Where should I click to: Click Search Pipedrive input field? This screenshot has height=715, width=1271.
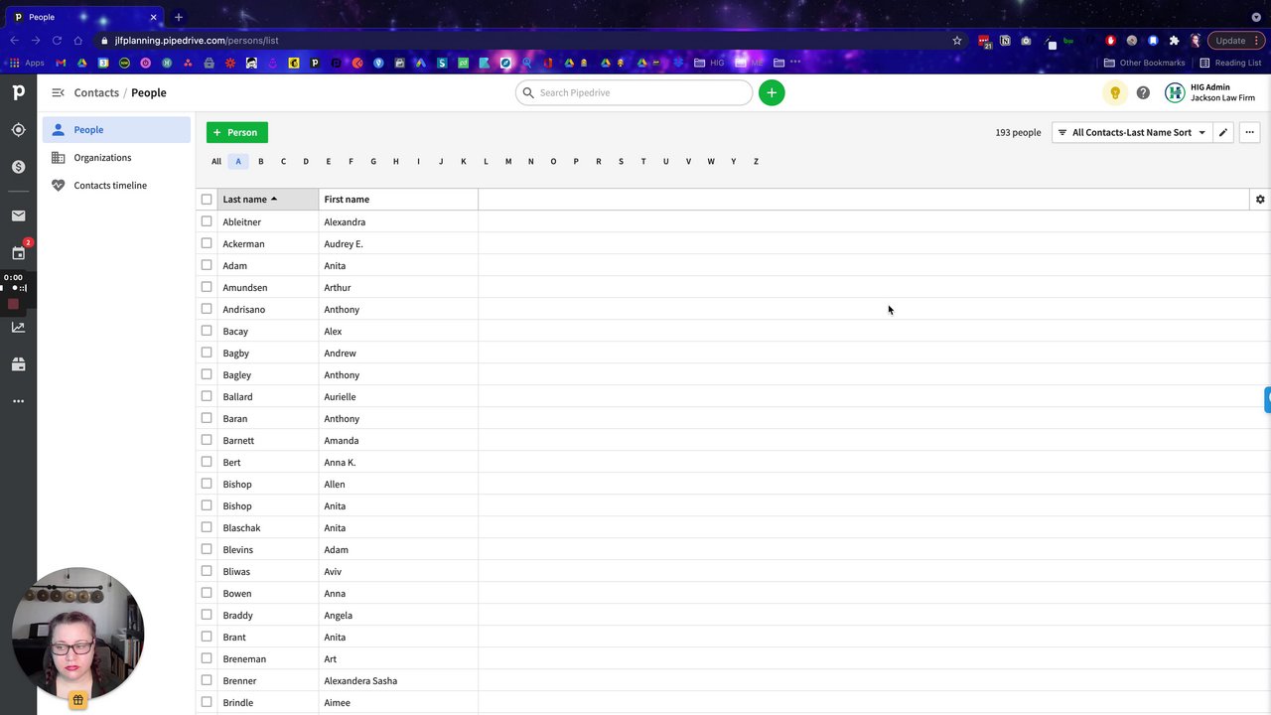coord(635,92)
